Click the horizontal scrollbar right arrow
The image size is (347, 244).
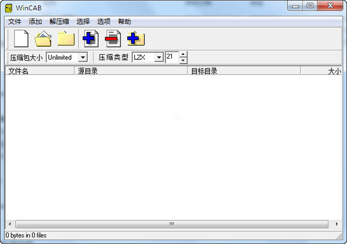coord(337,224)
